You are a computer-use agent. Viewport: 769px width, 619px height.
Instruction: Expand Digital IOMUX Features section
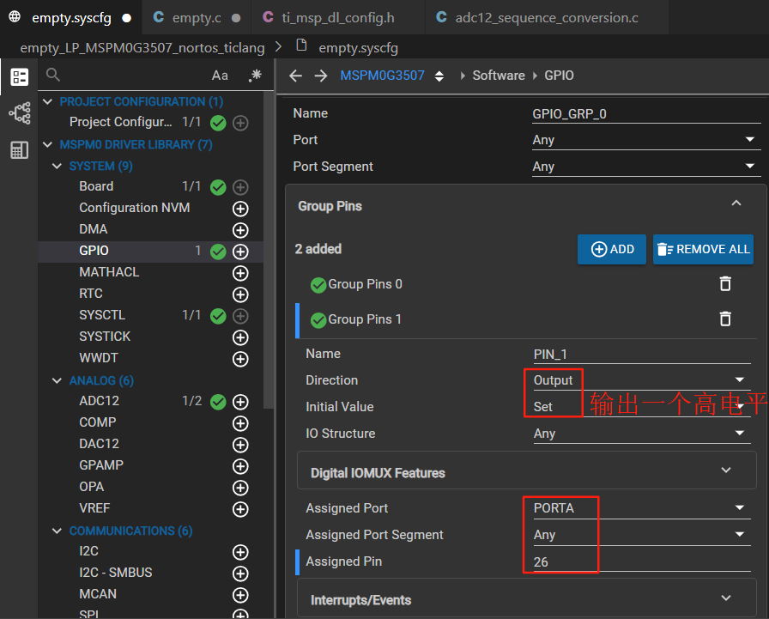pos(726,470)
